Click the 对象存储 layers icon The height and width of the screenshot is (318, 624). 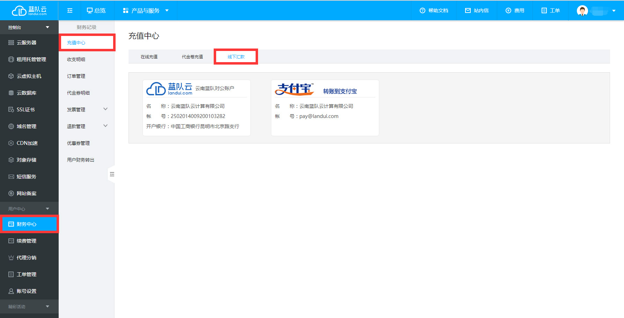(x=11, y=160)
